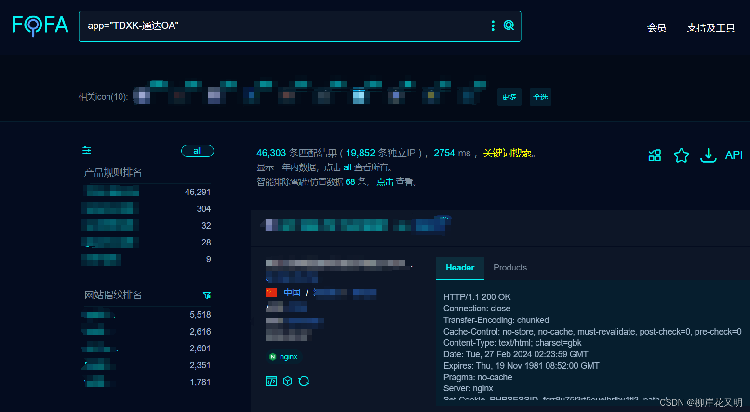Open the three-dot search options menu
Viewport: 750px width, 412px height.
(493, 26)
